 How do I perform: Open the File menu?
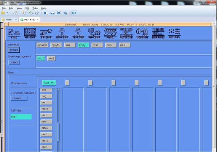(x=3, y=8)
